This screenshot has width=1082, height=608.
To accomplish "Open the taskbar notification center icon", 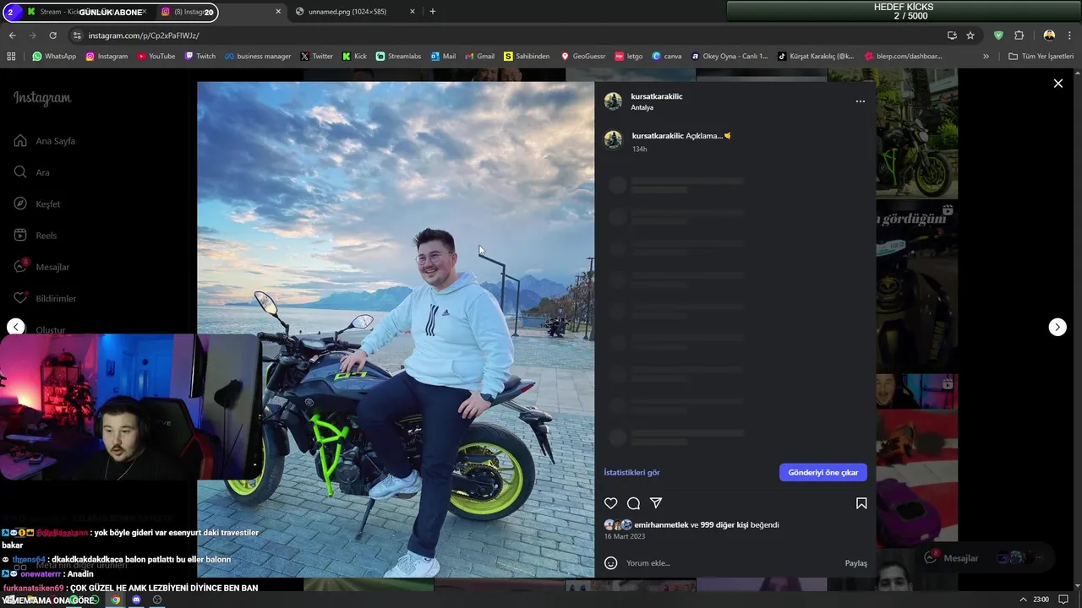I will click(x=1063, y=600).
